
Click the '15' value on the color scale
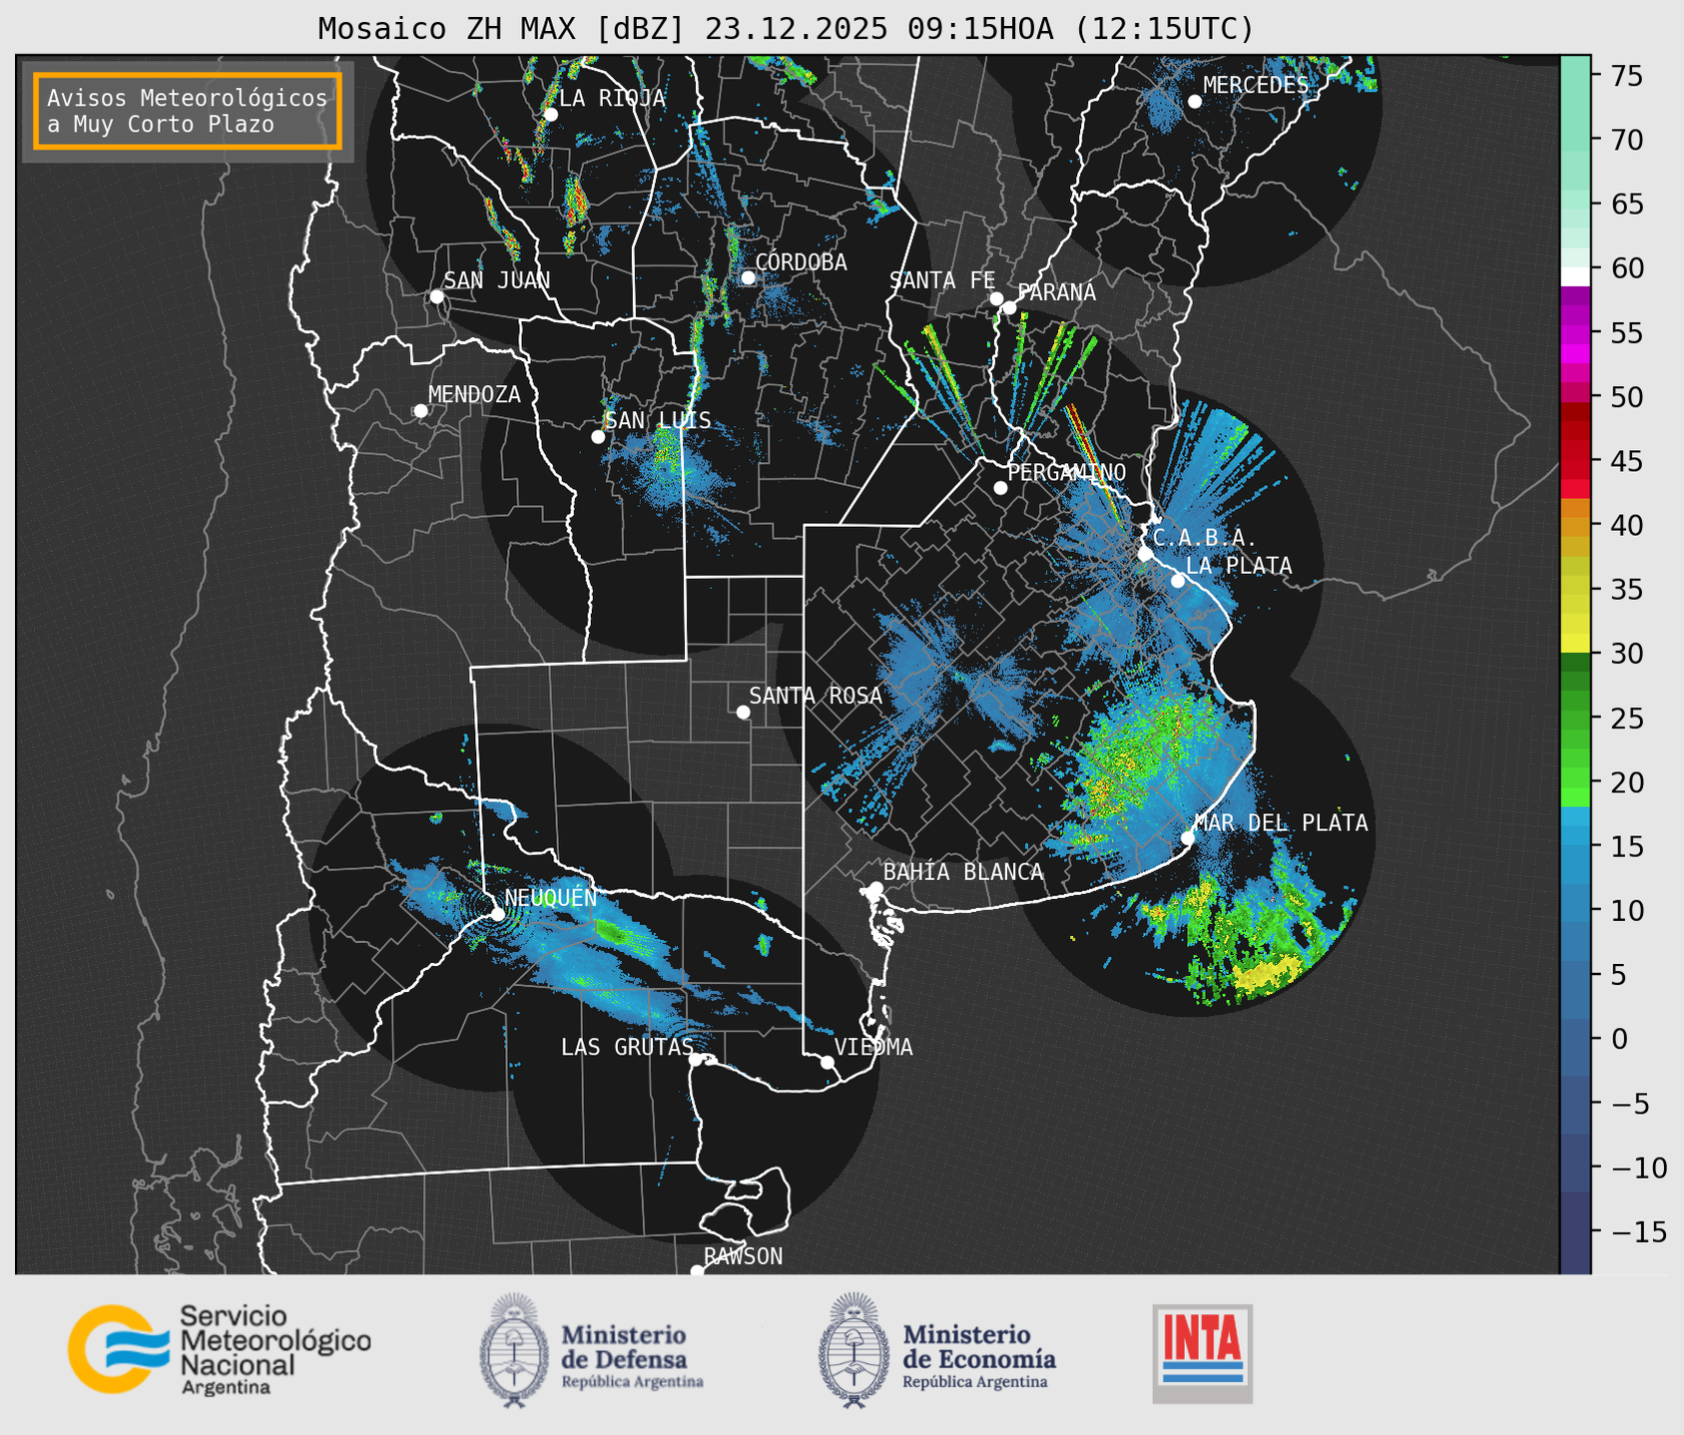click(1625, 846)
